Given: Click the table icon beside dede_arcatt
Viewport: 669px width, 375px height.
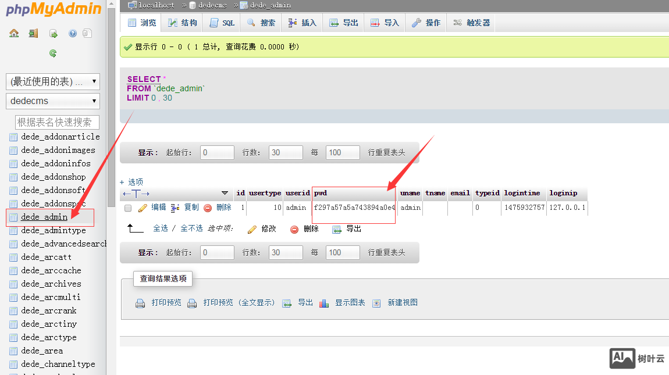Looking at the screenshot, I should click(x=13, y=258).
